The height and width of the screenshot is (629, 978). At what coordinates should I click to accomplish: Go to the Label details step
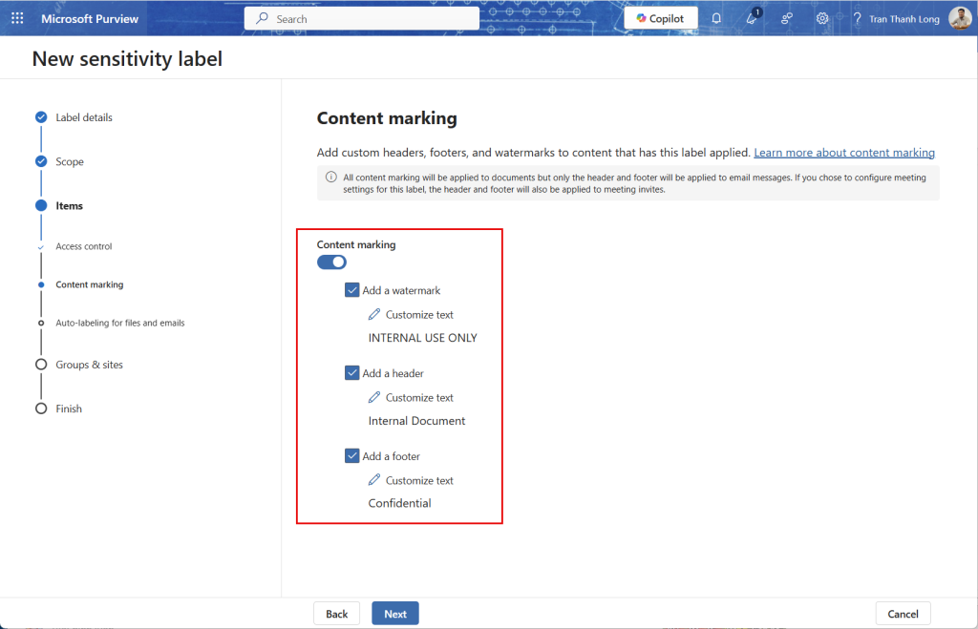coord(83,117)
